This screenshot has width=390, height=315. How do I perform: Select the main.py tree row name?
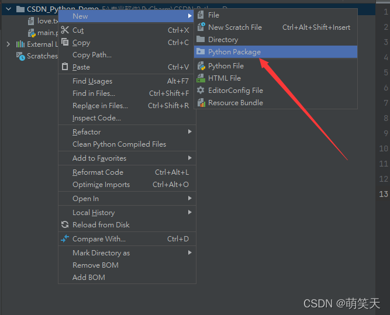pos(48,33)
